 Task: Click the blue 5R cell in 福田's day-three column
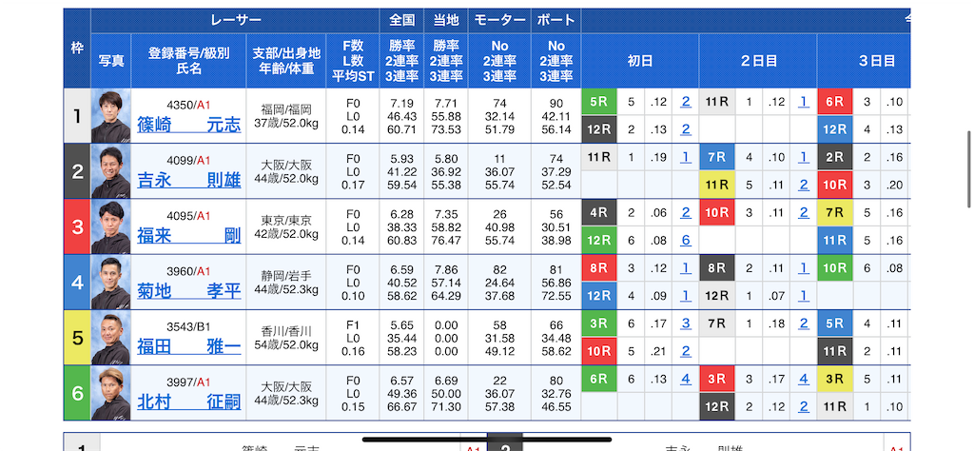[835, 324]
